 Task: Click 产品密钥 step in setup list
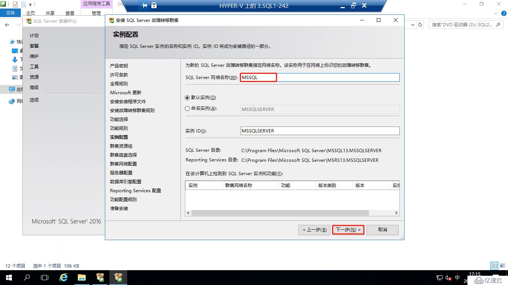(119, 66)
